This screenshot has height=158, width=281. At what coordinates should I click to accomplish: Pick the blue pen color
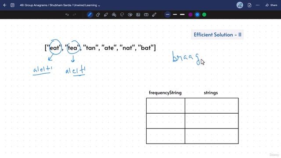point(197,14)
